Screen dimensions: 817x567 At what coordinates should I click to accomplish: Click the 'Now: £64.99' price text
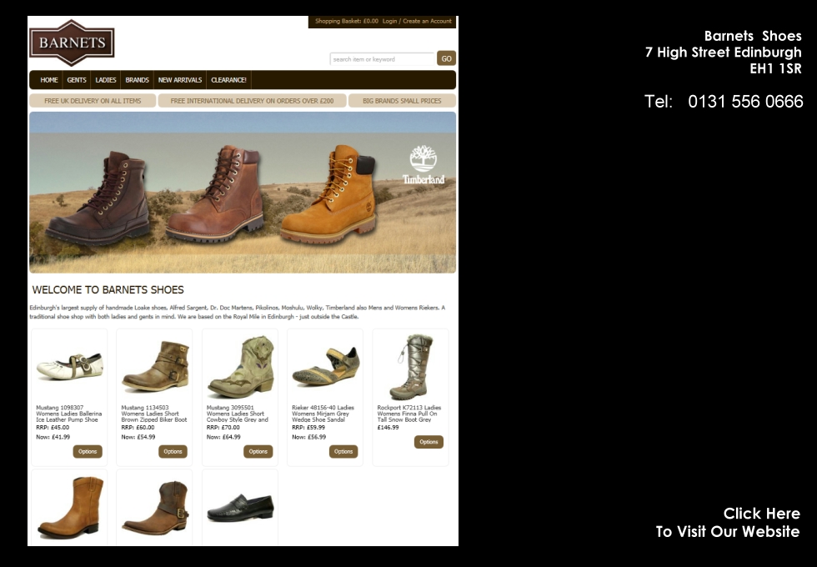pos(223,437)
